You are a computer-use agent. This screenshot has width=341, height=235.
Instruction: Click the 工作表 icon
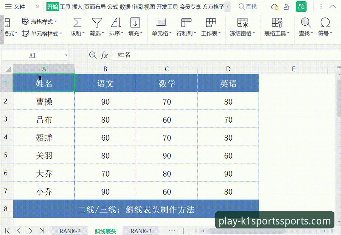pyautogui.click(x=211, y=23)
